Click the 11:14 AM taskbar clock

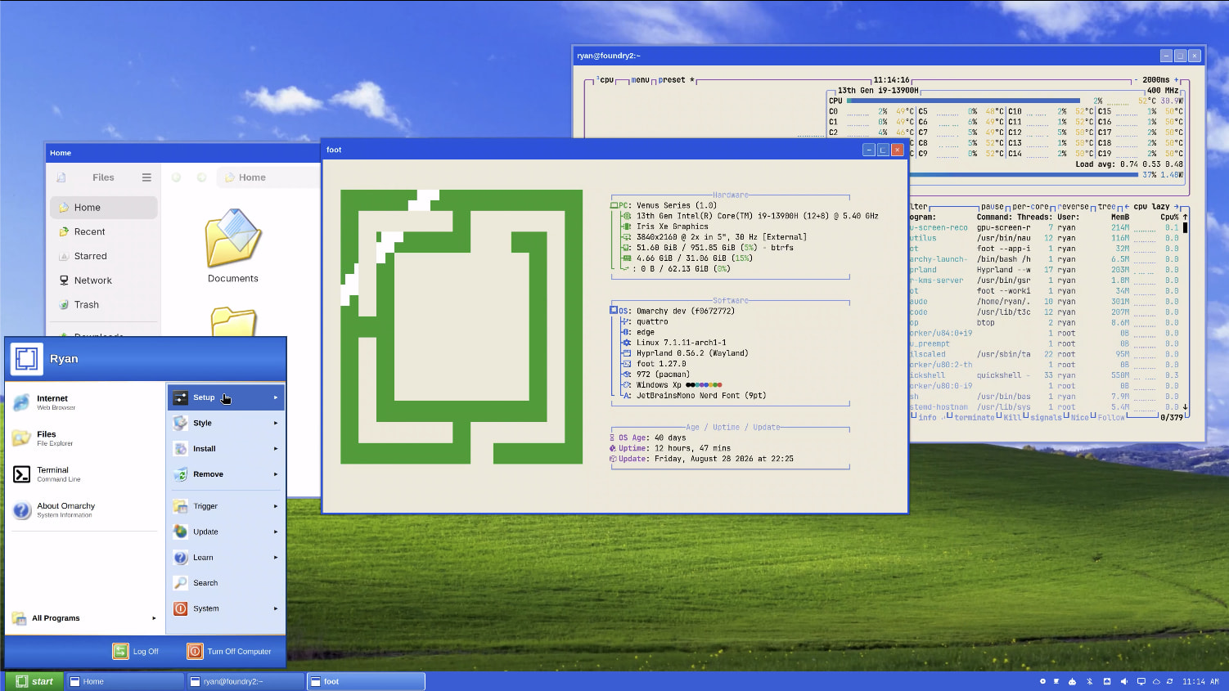click(x=1200, y=681)
